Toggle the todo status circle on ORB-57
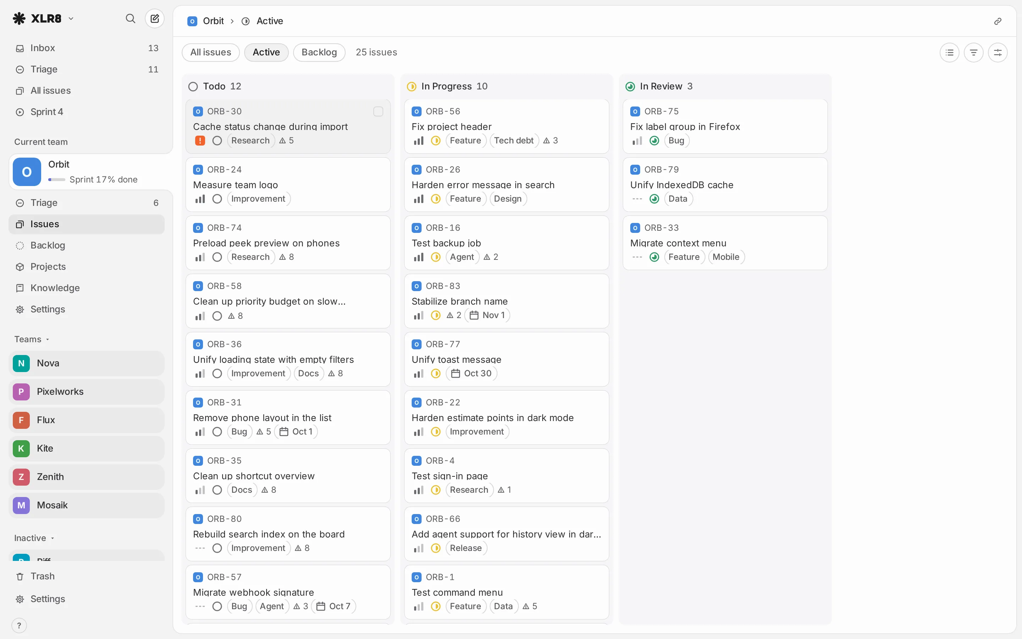Image resolution: width=1022 pixels, height=639 pixels. (217, 606)
